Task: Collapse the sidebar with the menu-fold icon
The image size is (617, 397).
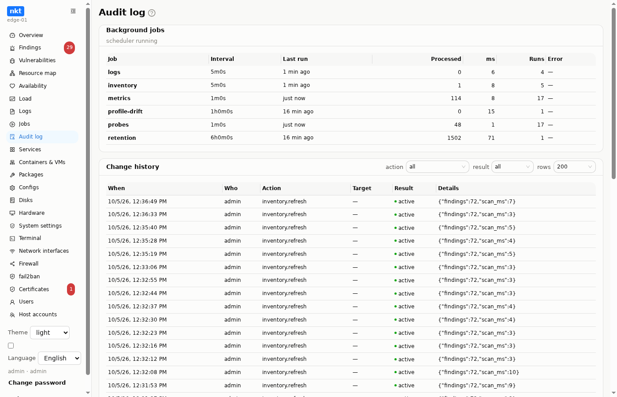Action: pyautogui.click(x=73, y=11)
